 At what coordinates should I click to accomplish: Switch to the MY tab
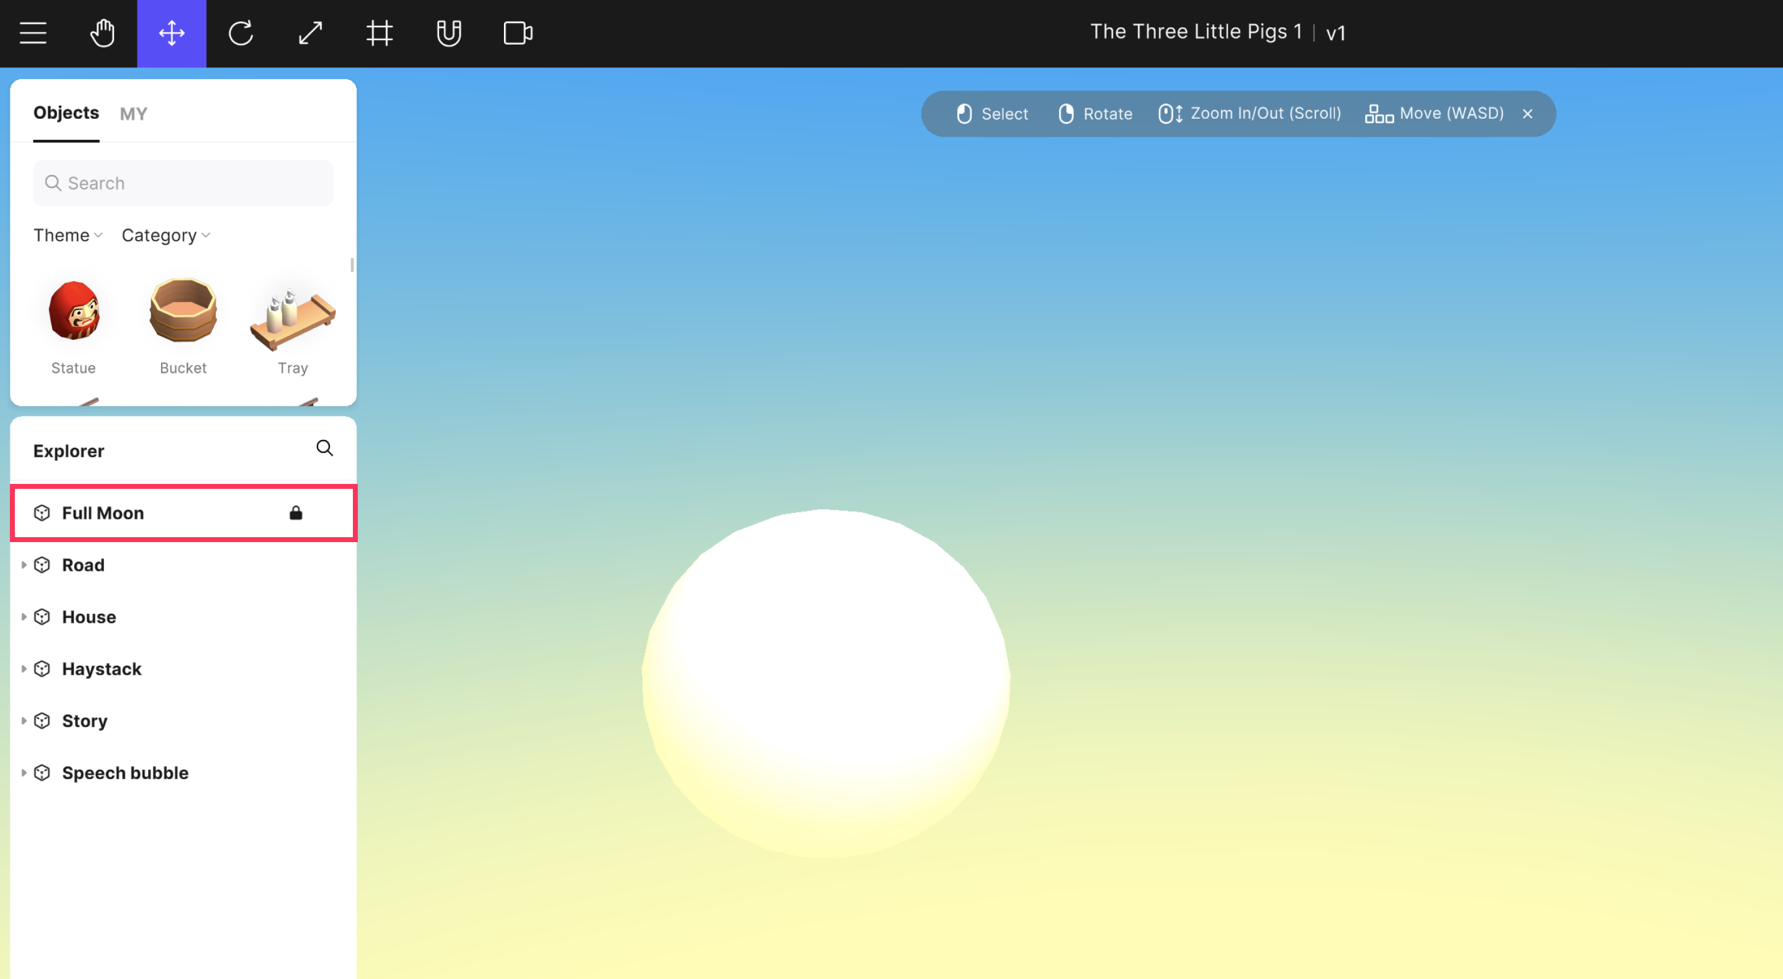pos(133,113)
